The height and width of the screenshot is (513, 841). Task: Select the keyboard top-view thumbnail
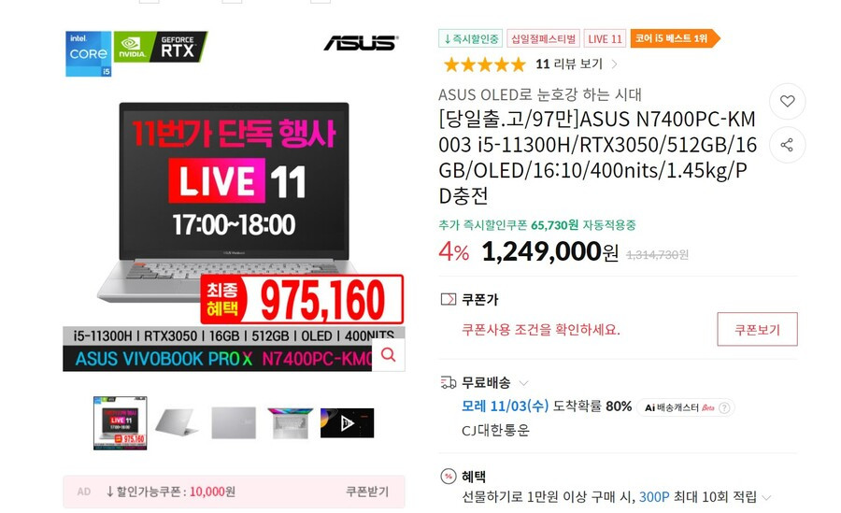[x=290, y=423]
